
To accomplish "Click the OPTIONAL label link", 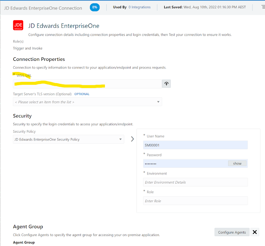I will [x=82, y=94].
